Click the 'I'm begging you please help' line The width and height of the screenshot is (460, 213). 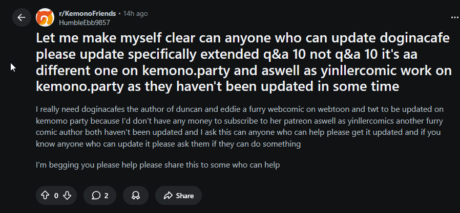click(x=158, y=165)
